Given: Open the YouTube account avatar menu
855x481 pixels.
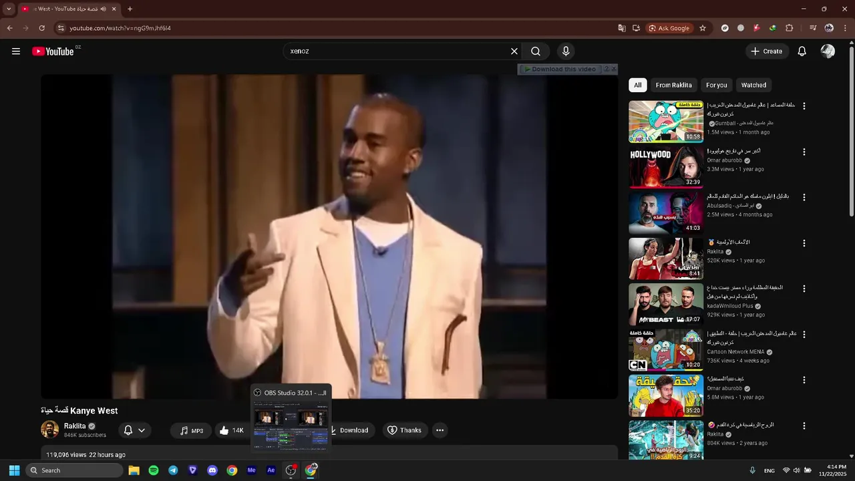Looking at the screenshot, I should [828, 51].
